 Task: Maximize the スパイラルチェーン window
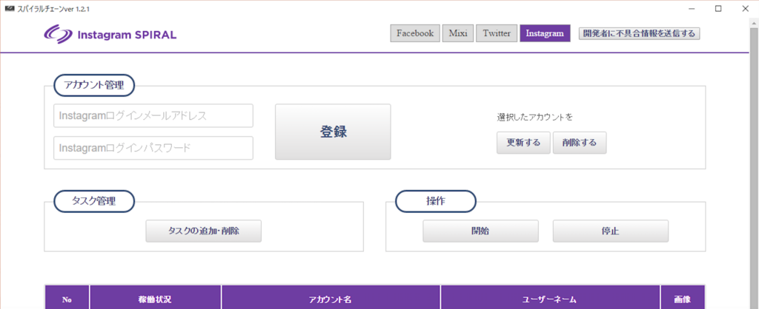click(x=718, y=9)
